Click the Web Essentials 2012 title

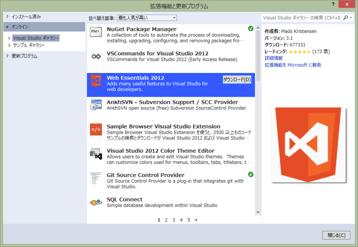pyautogui.click(x=136, y=78)
